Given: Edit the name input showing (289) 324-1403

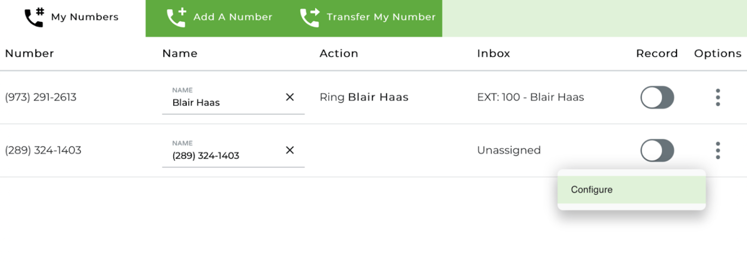Looking at the screenshot, I should click(x=223, y=156).
